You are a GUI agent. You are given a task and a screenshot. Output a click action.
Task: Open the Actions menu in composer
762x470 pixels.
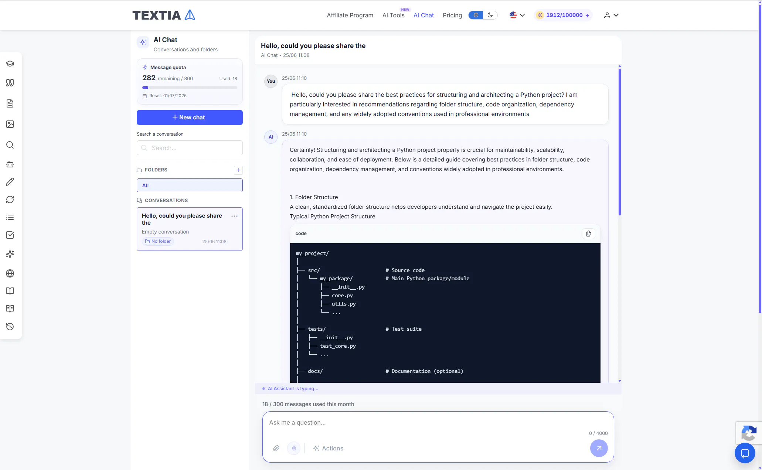(x=328, y=448)
